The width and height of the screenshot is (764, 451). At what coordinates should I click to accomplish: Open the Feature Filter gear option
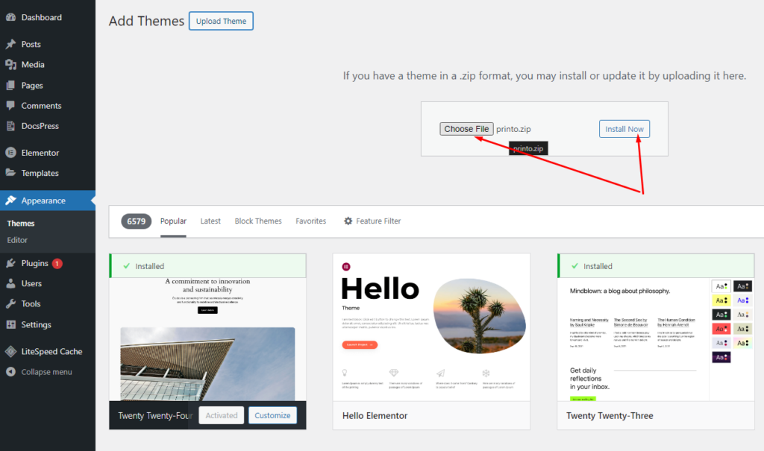click(372, 221)
